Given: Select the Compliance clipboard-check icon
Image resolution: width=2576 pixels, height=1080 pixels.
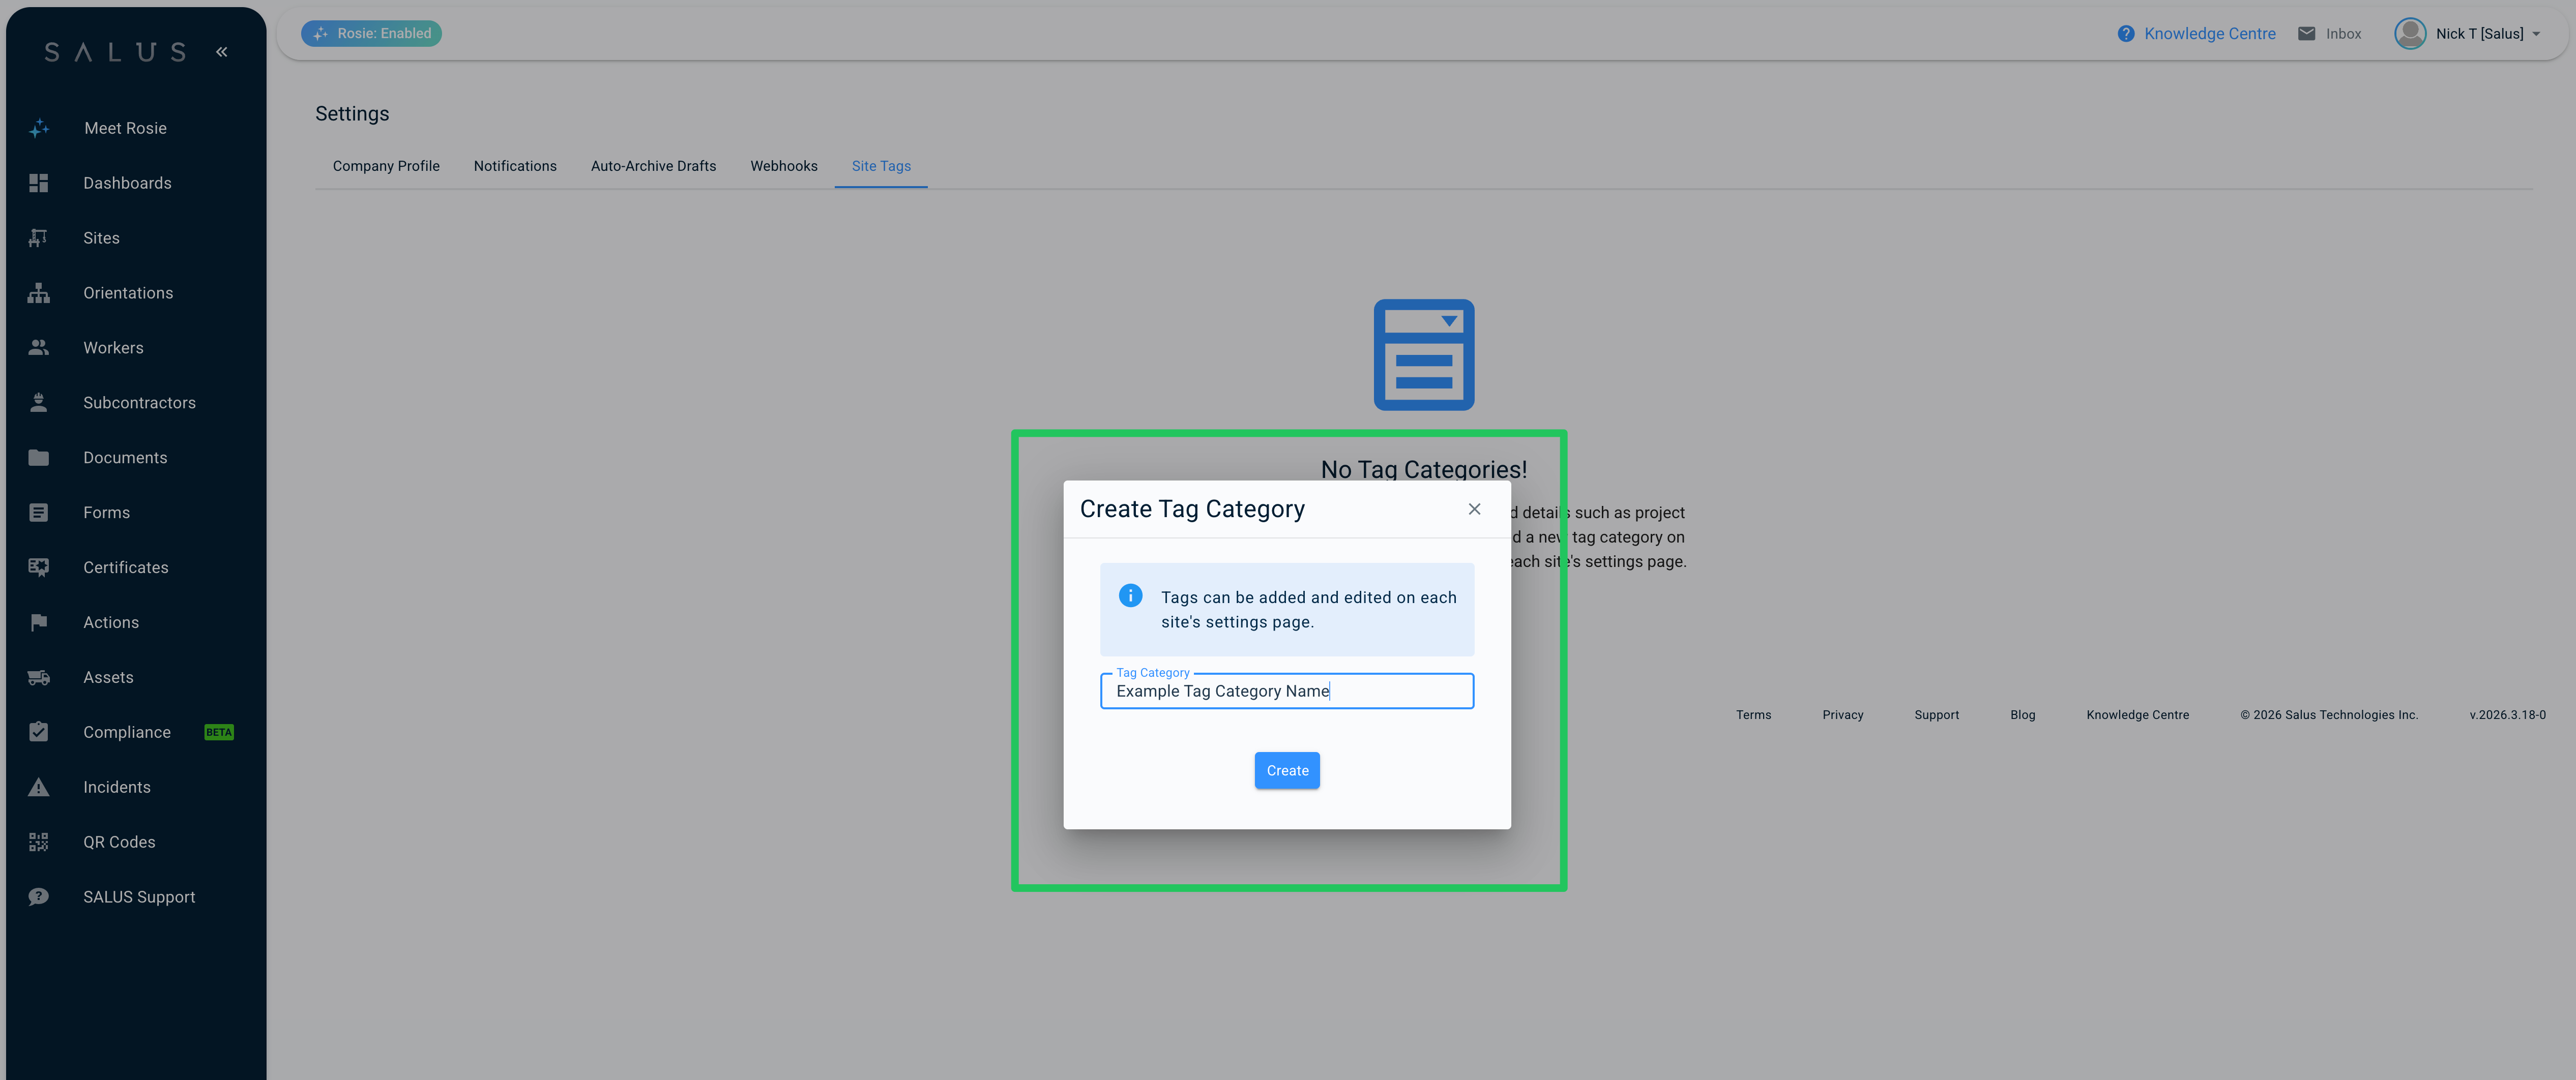Looking at the screenshot, I should tap(39, 732).
